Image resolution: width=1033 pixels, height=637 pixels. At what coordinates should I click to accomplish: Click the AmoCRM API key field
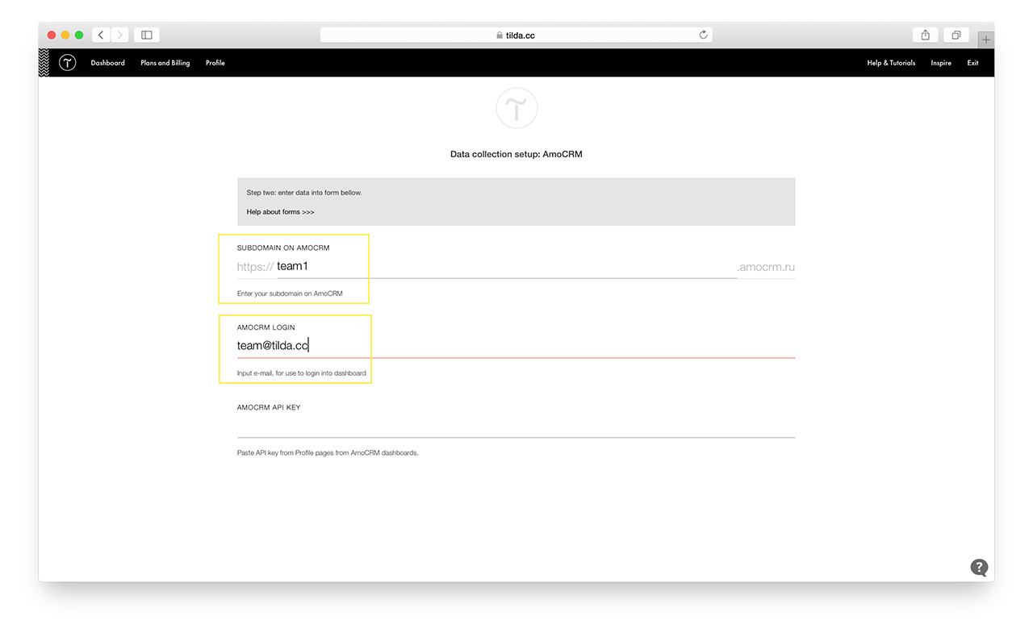516,426
